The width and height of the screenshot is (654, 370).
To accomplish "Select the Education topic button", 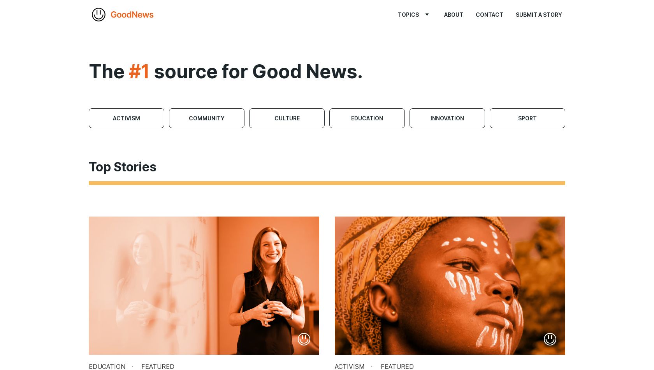I will pyautogui.click(x=367, y=118).
